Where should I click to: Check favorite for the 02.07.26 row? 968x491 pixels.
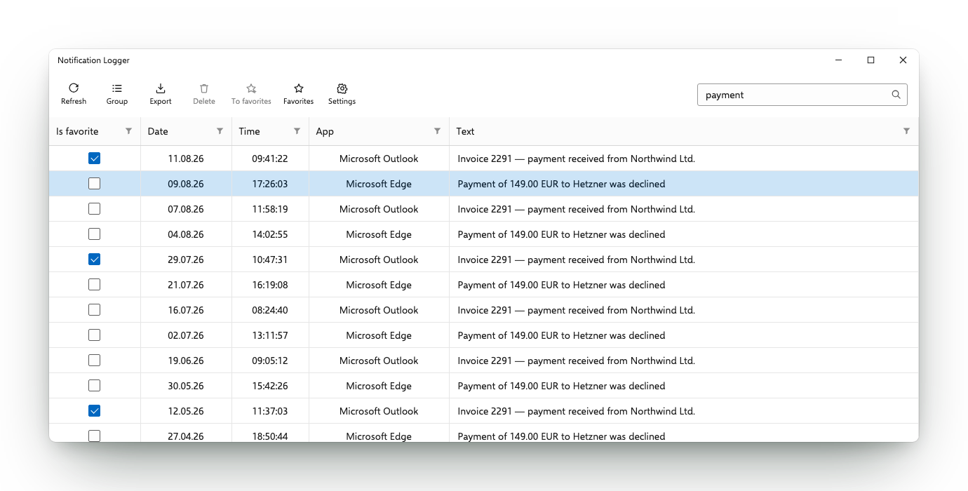pyautogui.click(x=95, y=335)
